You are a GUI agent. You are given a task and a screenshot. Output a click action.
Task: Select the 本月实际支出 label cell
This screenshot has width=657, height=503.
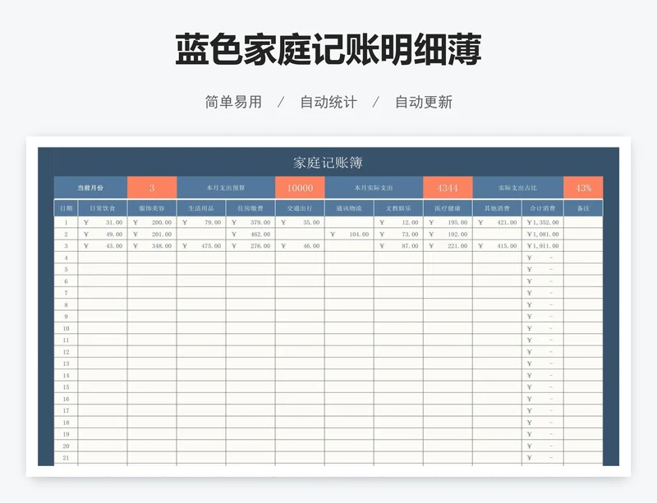click(x=374, y=188)
